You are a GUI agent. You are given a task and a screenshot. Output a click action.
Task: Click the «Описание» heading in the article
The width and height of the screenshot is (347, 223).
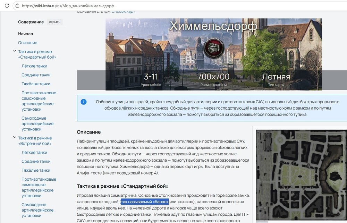pyautogui.click(x=89, y=132)
